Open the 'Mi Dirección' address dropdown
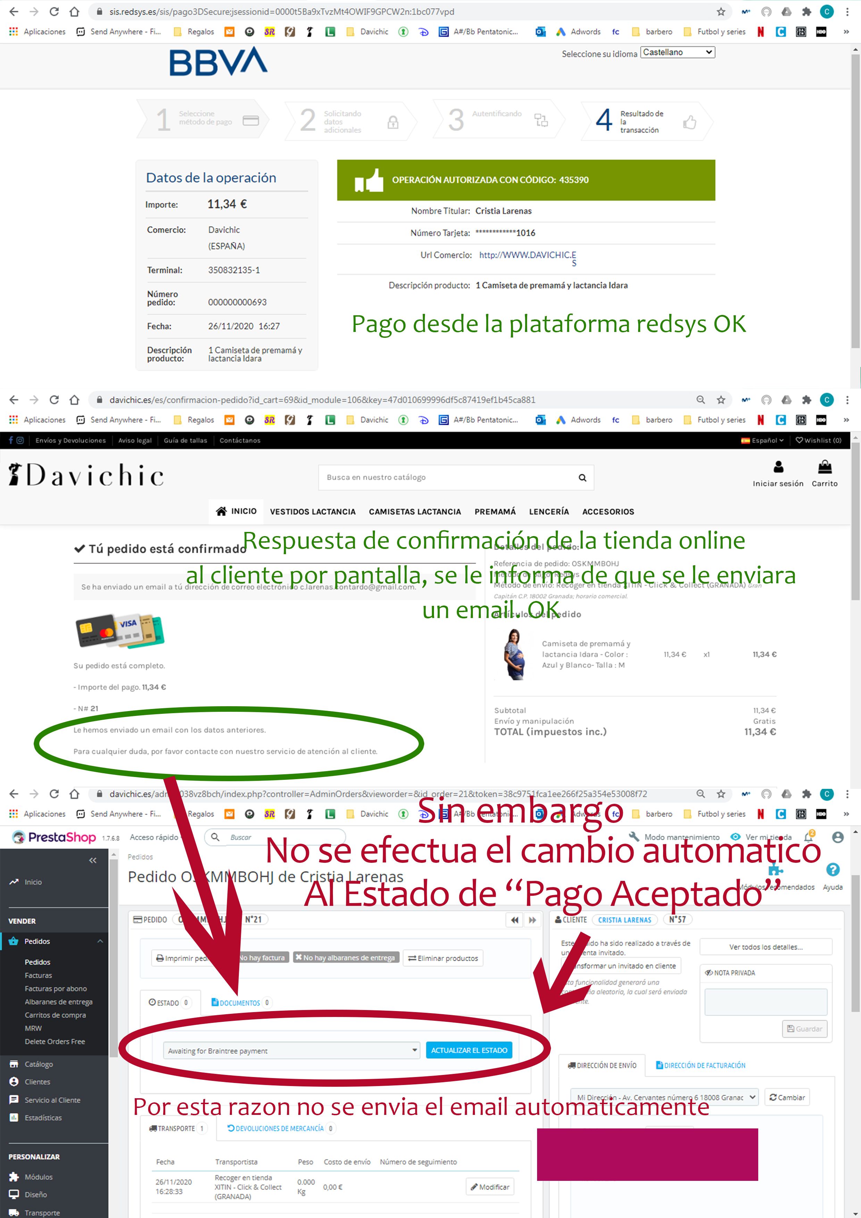 pos(665,1097)
